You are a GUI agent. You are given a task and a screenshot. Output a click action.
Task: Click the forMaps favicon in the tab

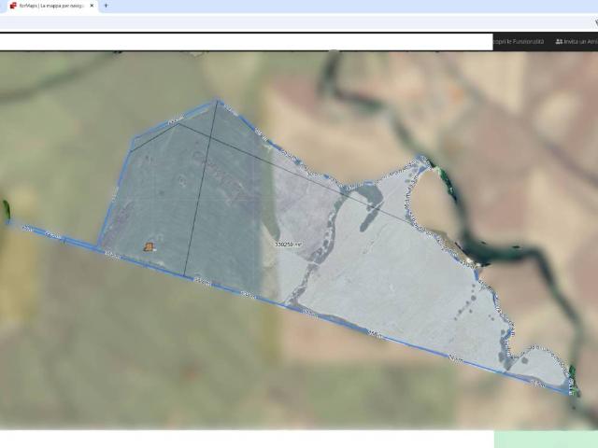tap(12, 6)
